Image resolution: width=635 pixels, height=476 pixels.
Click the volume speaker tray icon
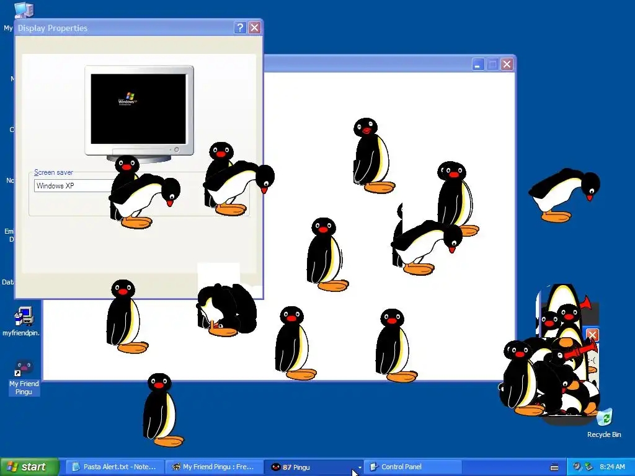pyautogui.click(x=577, y=467)
